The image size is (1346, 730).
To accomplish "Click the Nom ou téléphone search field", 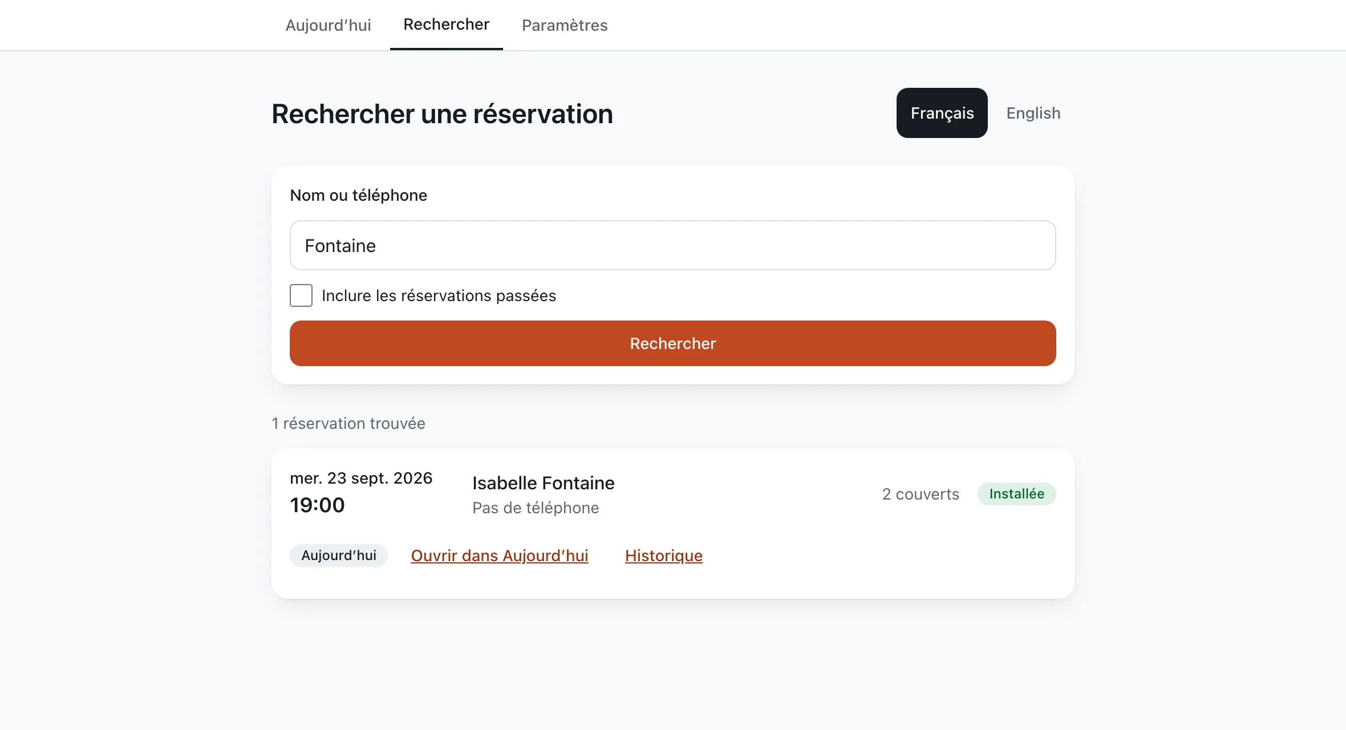I will tap(673, 245).
